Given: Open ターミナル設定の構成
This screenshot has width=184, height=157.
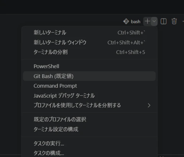Looking at the screenshot, I should [89, 129].
